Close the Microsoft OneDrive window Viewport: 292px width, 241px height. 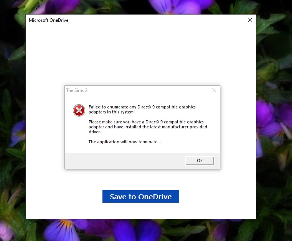pyautogui.click(x=250, y=20)
